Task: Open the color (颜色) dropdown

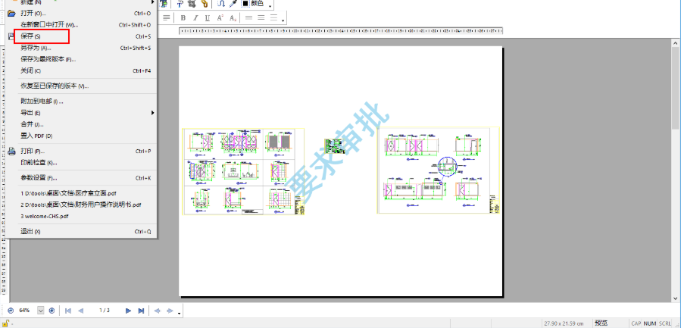Action: tap(270, 5)
